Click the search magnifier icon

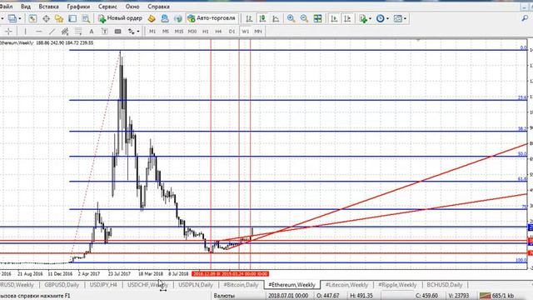pos(526,18)
